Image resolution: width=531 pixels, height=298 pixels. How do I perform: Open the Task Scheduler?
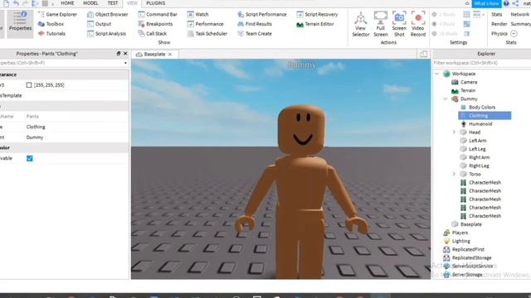[x=207, y=33]
